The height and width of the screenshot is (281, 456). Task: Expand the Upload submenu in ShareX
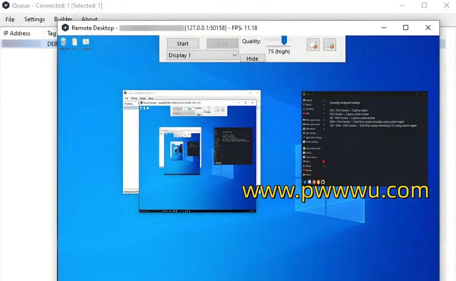(324, 105)
